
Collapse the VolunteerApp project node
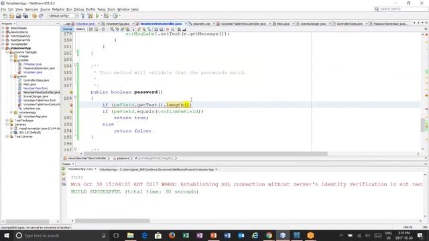coord(3,48)
